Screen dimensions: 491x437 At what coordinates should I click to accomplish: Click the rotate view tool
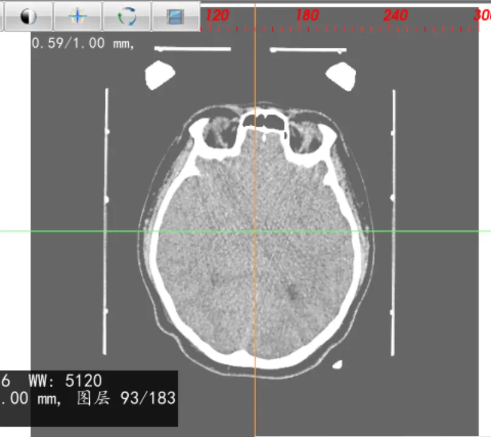pos(127,16)
